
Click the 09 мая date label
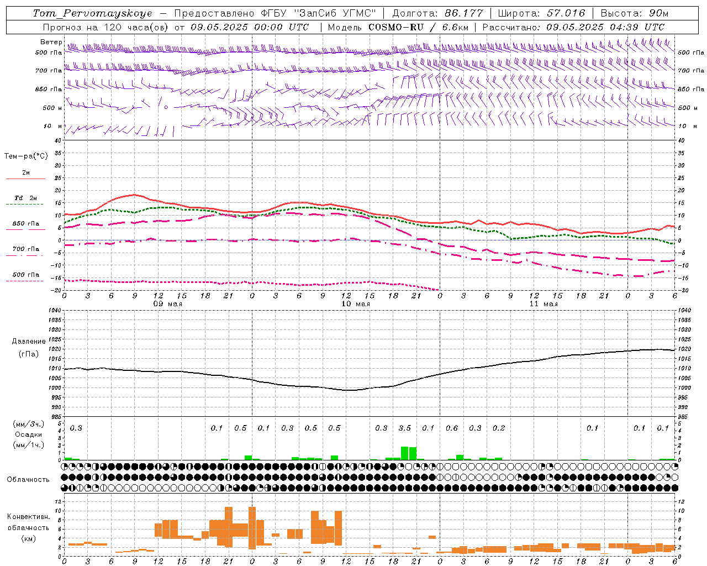pos(167,304)
